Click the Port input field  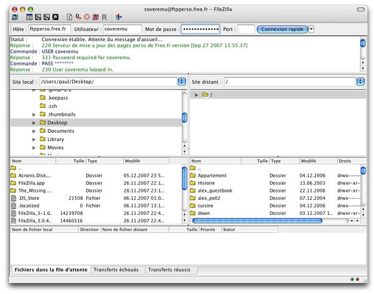(246, 29)
